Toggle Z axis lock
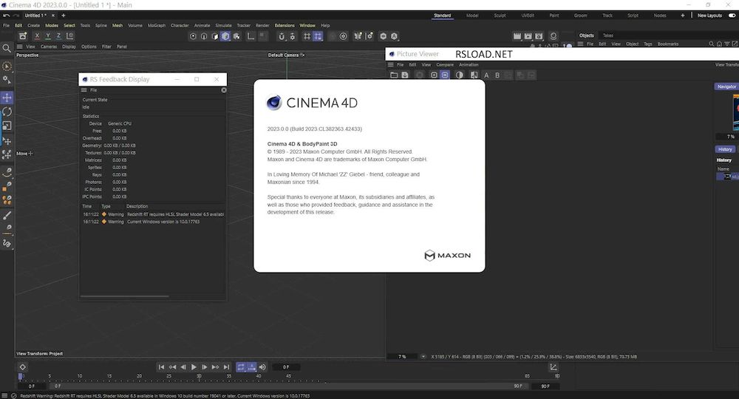The image size is (739, 399). (58, 35)
